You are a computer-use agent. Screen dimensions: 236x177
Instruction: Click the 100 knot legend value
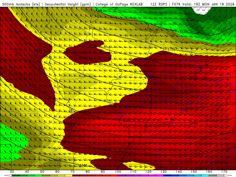(118, 172)
